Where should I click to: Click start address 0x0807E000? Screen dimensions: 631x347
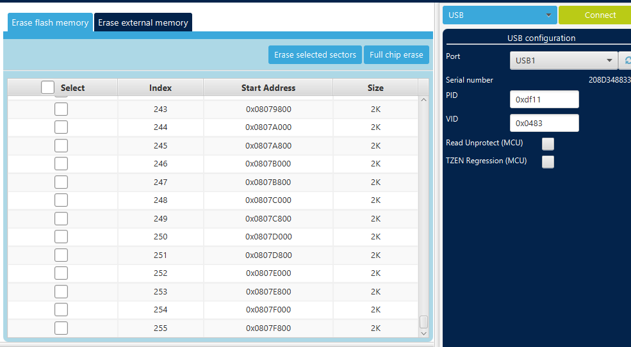268,273
